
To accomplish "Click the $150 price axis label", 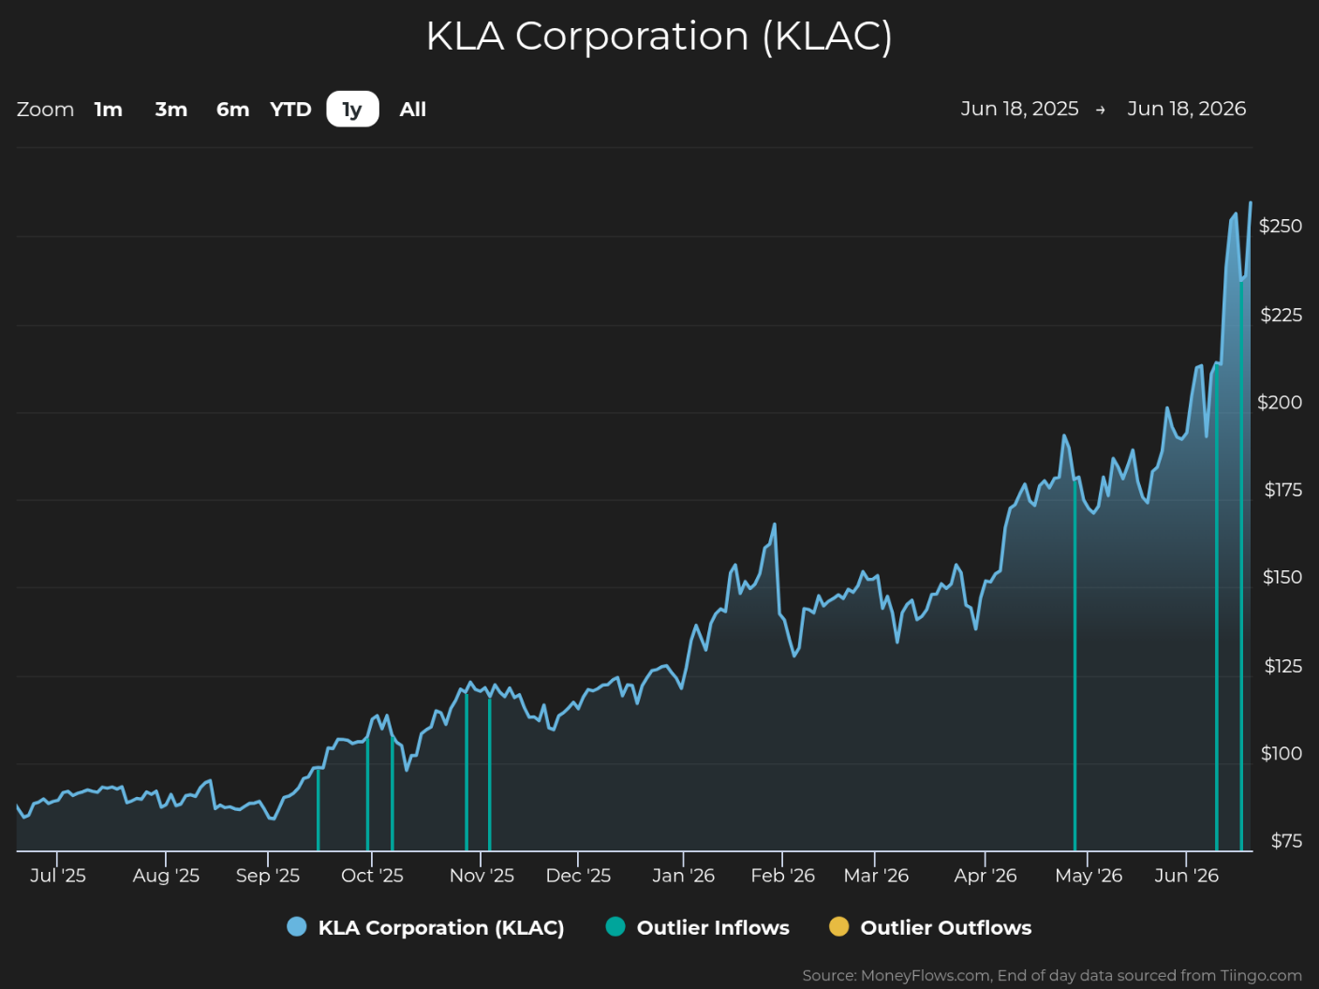I will point(1282,578).
